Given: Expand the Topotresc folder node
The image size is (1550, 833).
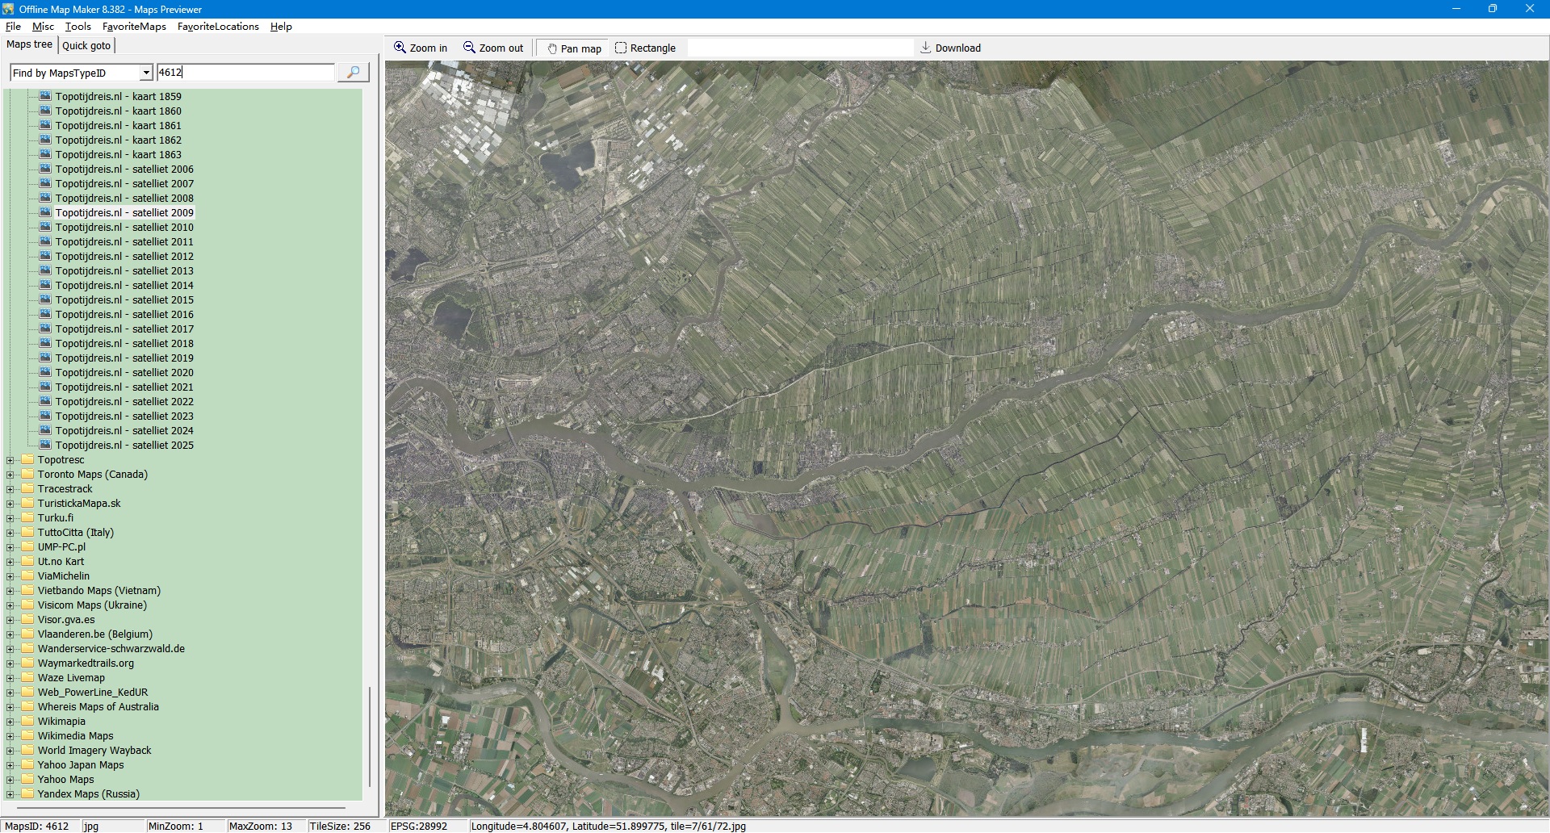Looking at the screenshot, I should [x=10, y=461].
